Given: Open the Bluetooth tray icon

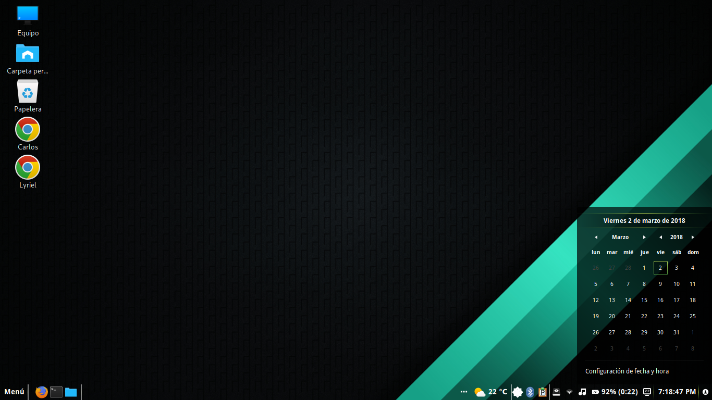Looking at the screenshot, I should [x=530, y=392].
